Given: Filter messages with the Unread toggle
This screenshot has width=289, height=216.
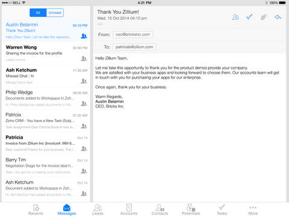Looking at the screenshot, I should click(55, 13).
